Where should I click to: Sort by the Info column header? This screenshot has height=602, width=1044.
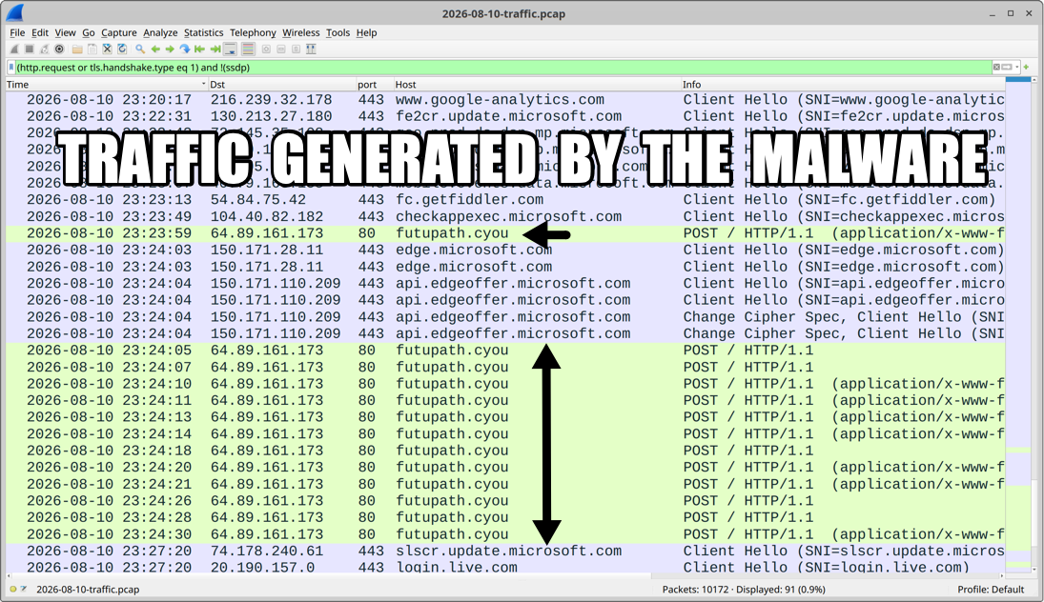[x=843, y=85]
